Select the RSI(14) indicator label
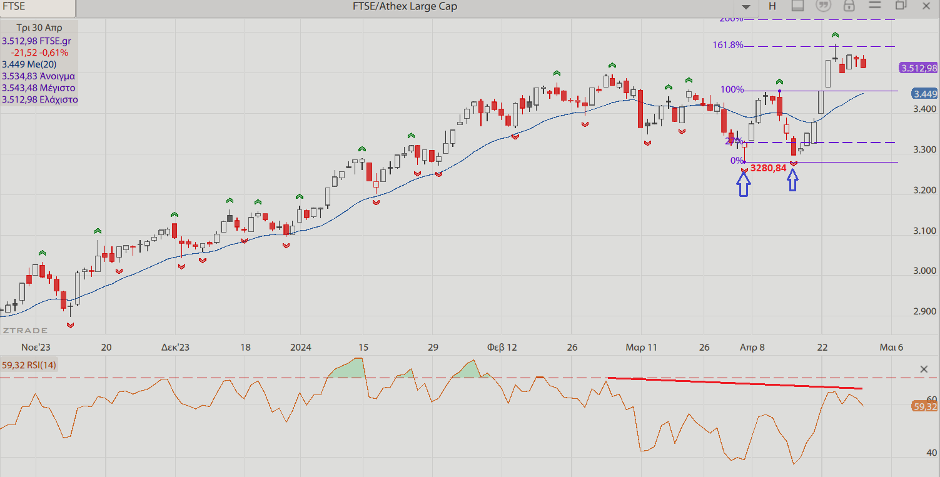 click(29, 365)
